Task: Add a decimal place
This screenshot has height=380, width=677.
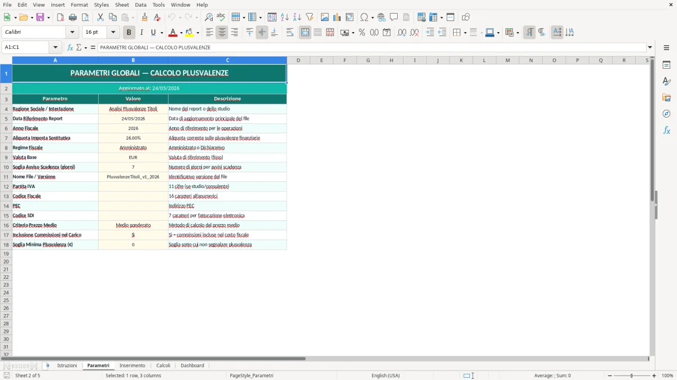Action: [402, 33]
